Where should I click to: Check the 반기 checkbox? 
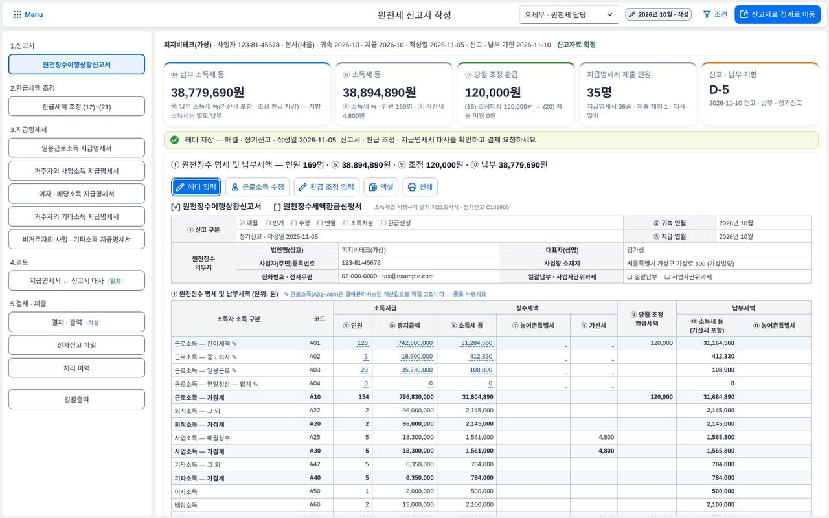click(x=268, y=223)
